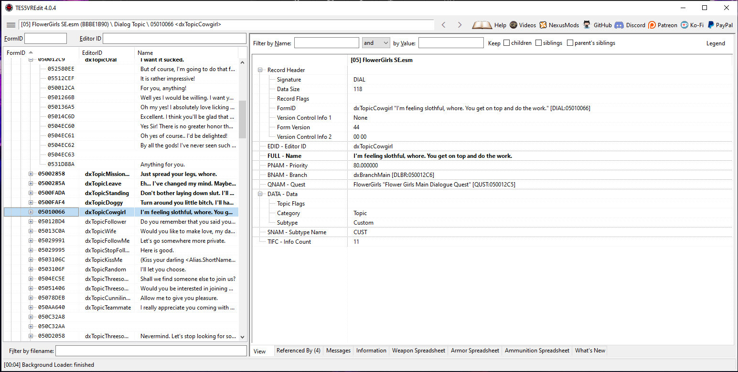Open Ko-Fi link
Image resolution: width=738 pixels, height=372 pixels.
[692, 25]
